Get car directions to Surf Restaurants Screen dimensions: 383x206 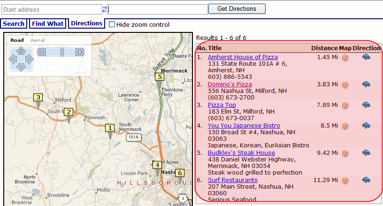pos(366,180)
